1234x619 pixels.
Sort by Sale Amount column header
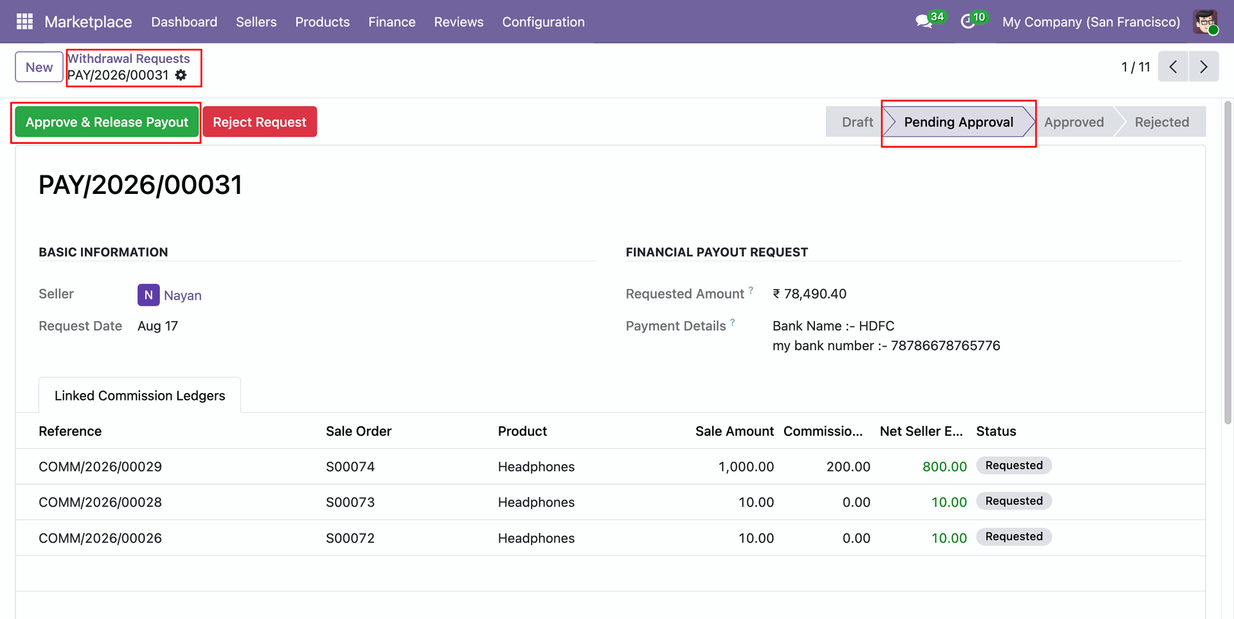click(735, 432)
